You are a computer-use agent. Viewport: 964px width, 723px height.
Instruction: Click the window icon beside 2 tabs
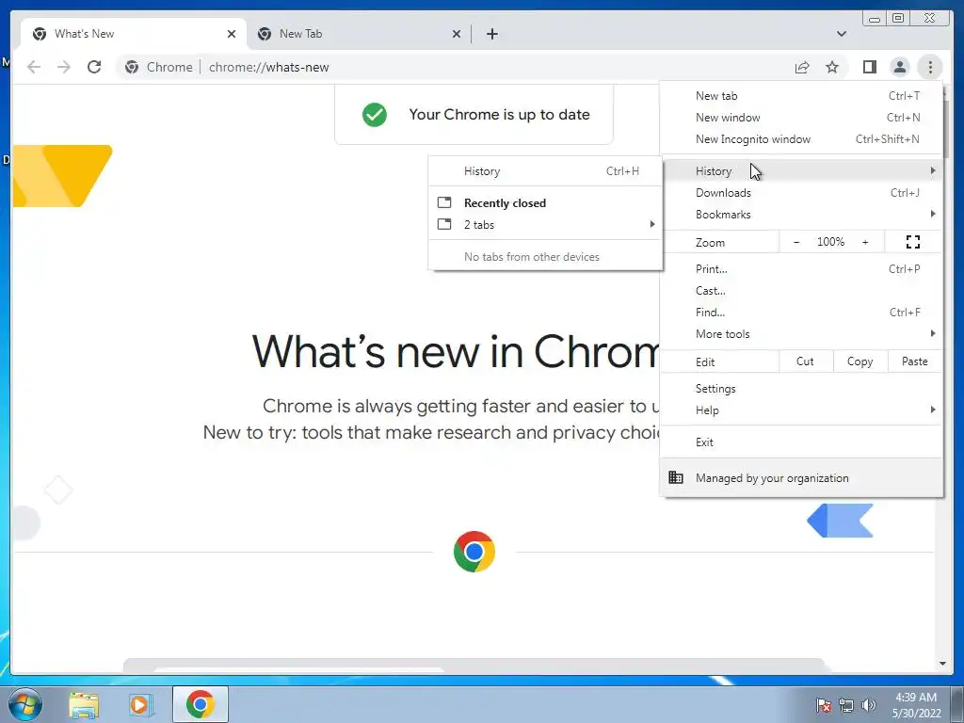[x=444, y=224]
